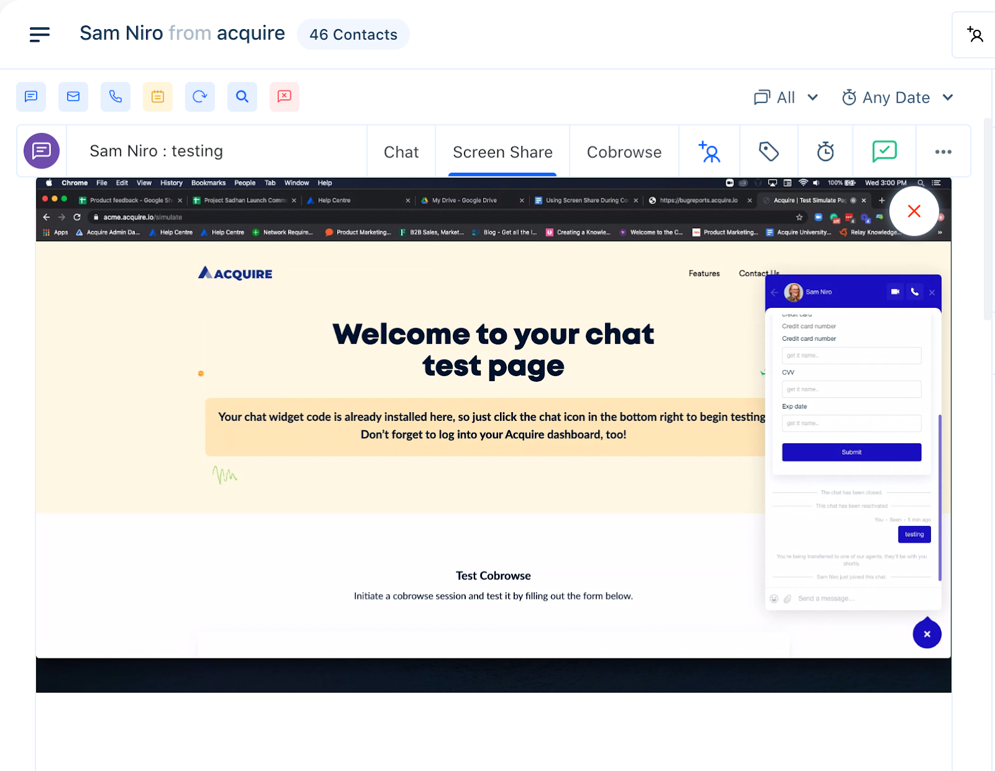995x771 pixels.
Task: Click the magnifier search icon in toolbar
Action: (243, 96)
